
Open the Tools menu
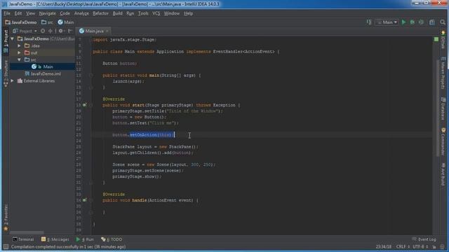[x=143, y=13]
